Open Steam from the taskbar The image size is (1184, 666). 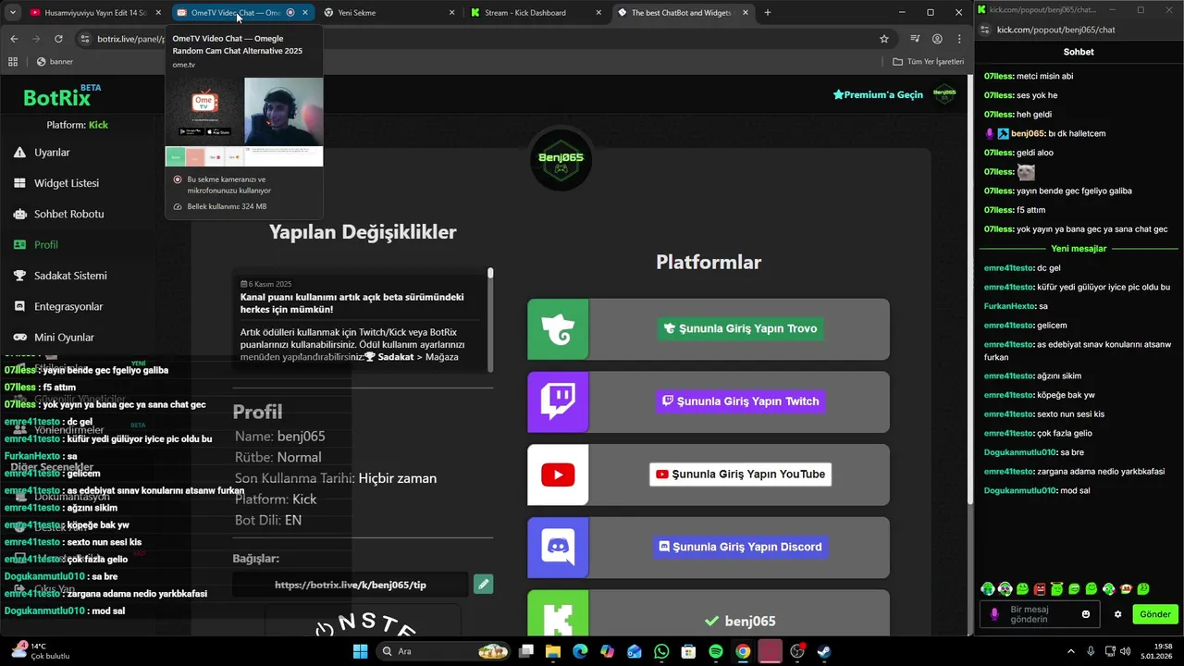point(824,651)
